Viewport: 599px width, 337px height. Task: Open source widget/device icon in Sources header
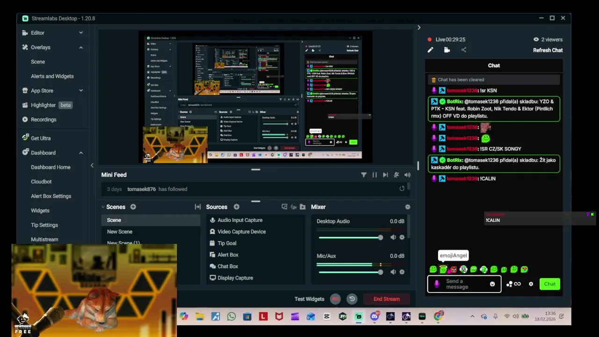click(284, 207)
